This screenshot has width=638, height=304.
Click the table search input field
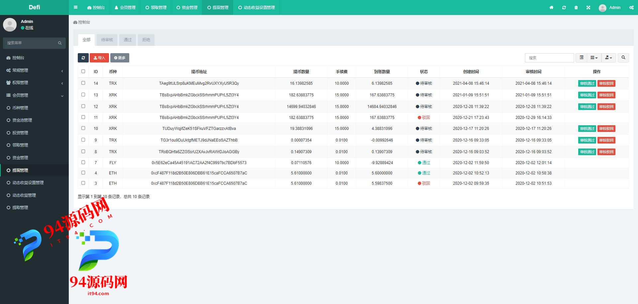(x=549, y=58)
